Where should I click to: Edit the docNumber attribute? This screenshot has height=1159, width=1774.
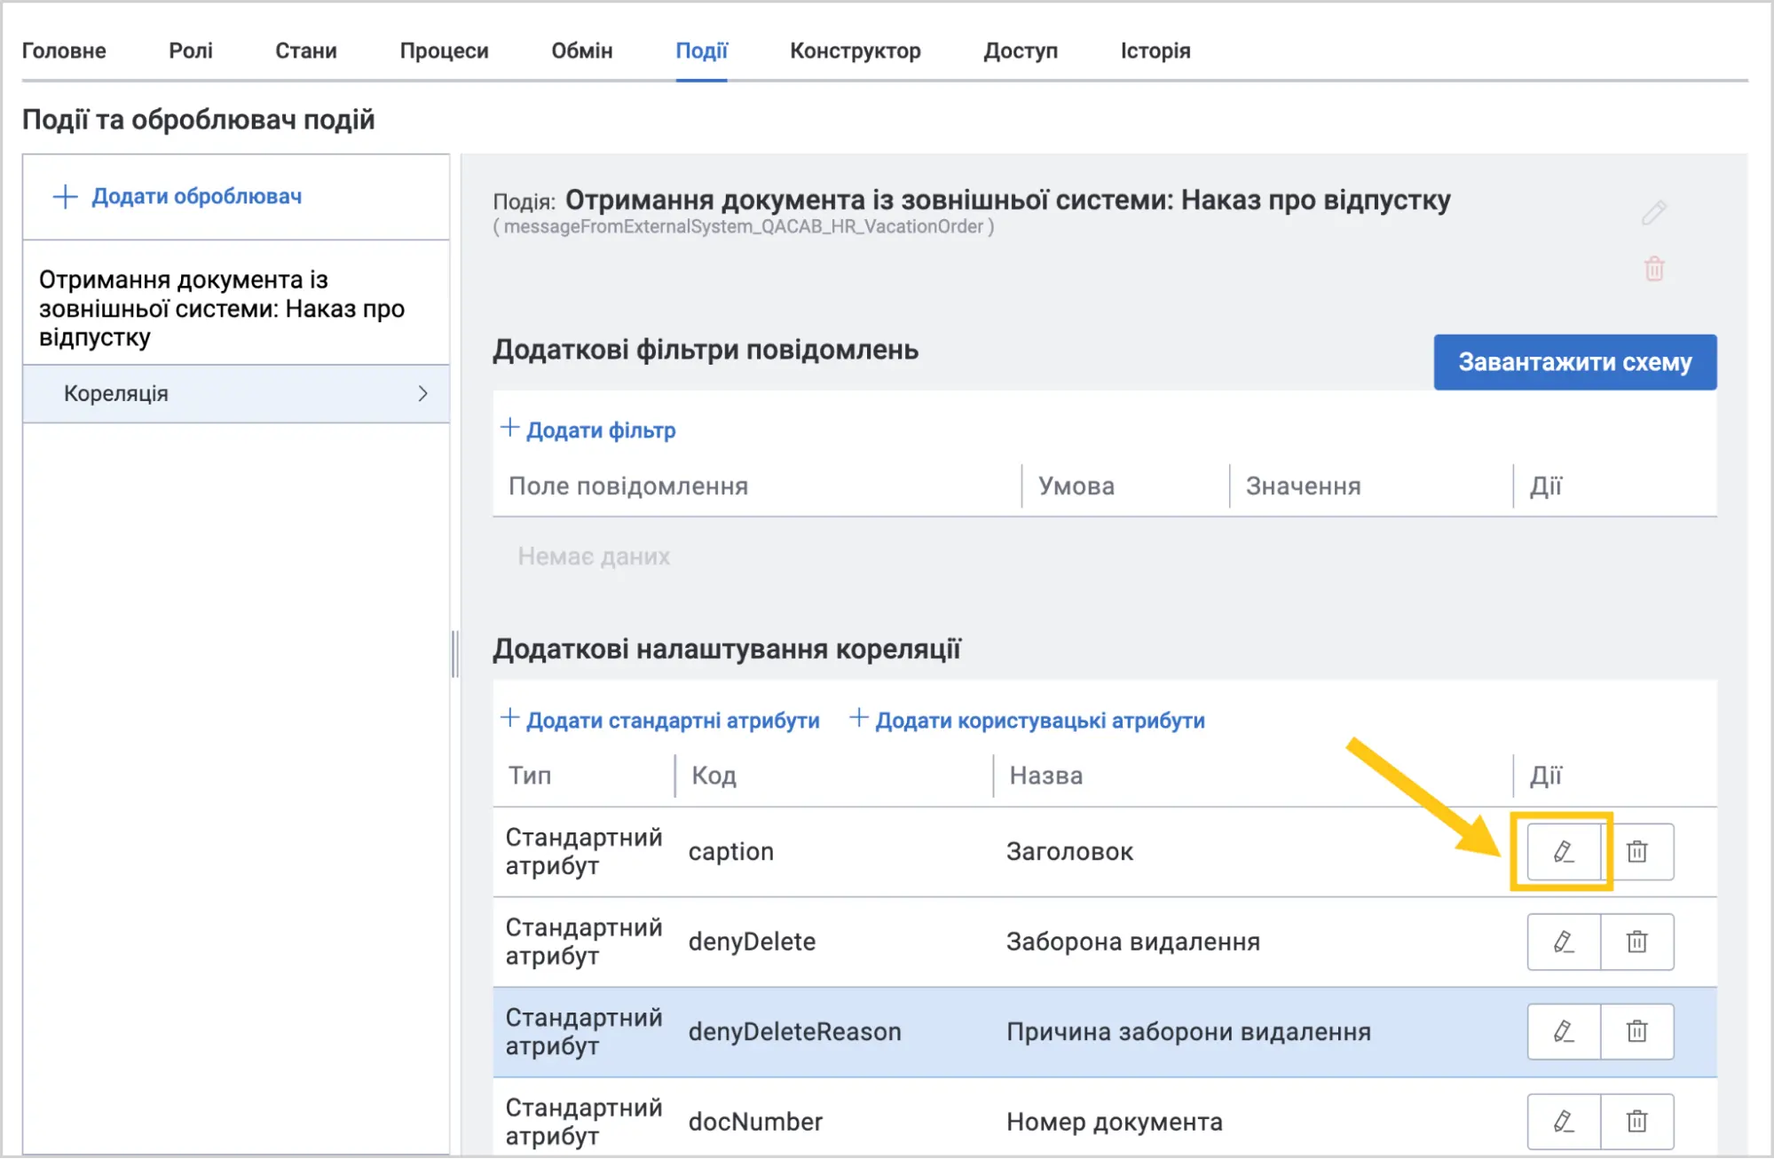tap(1564, 1122)
